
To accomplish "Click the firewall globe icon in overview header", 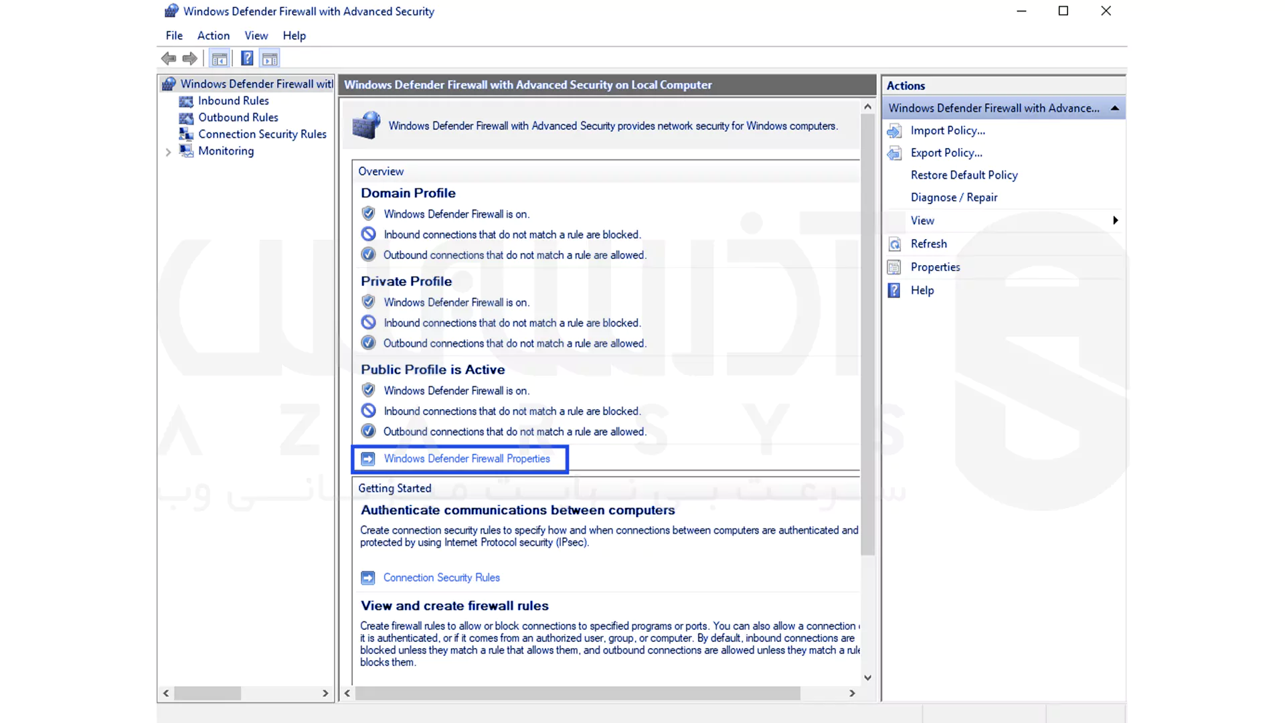I will pyautogui.click(x=366, y=125).
